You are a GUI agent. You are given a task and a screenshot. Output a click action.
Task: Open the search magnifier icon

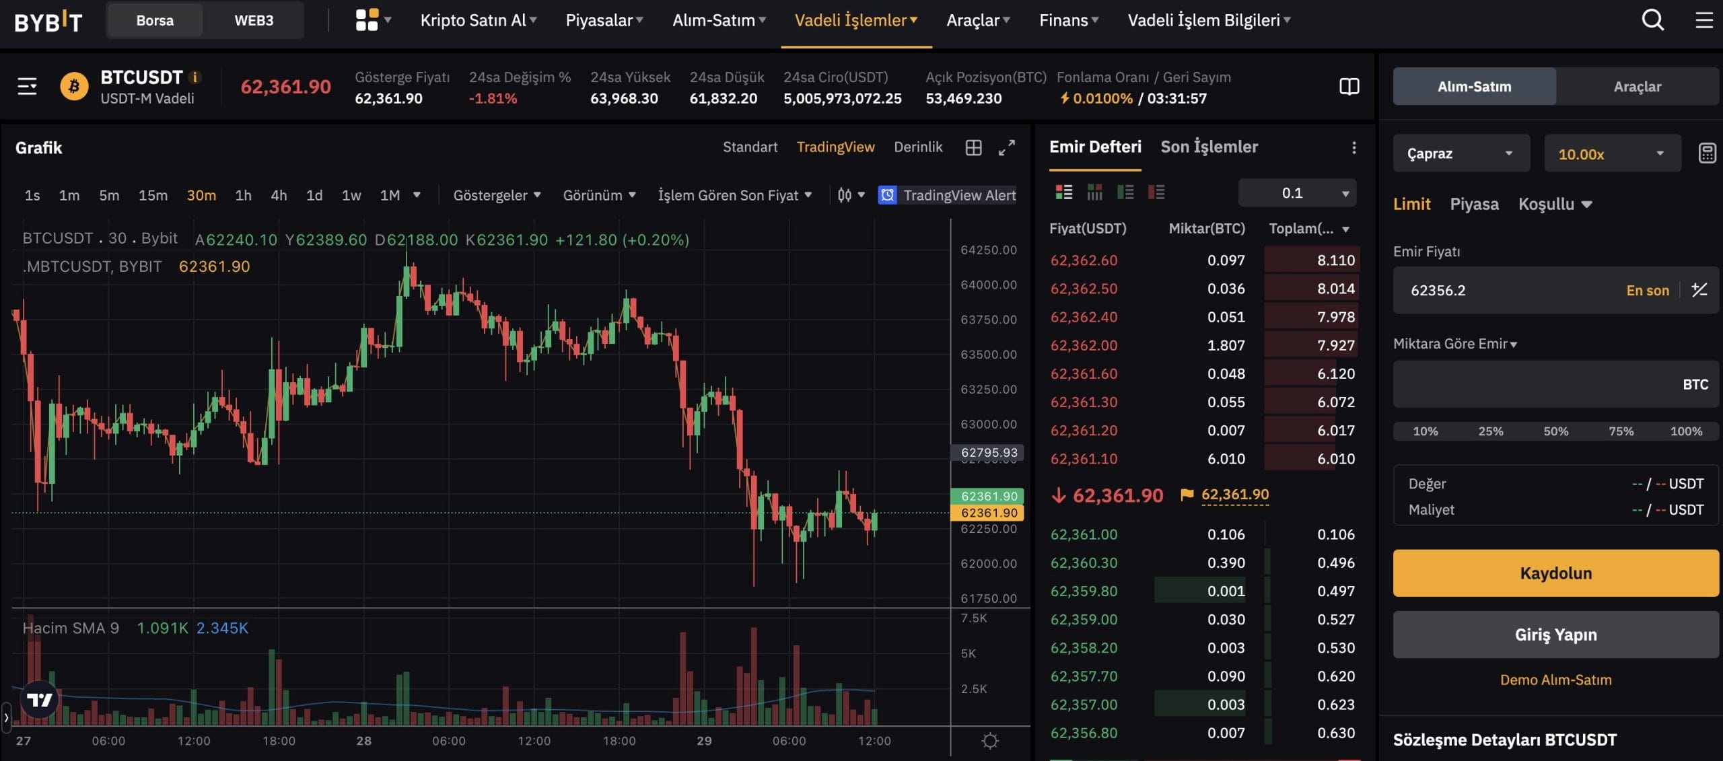1652,20
